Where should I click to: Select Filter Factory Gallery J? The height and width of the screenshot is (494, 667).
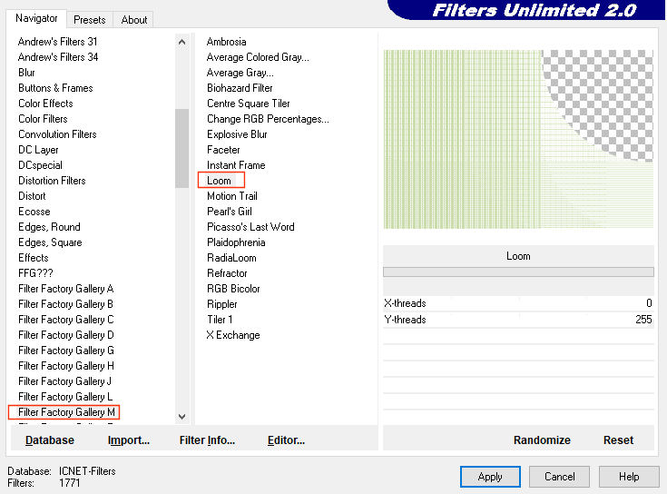coord(64,381)
